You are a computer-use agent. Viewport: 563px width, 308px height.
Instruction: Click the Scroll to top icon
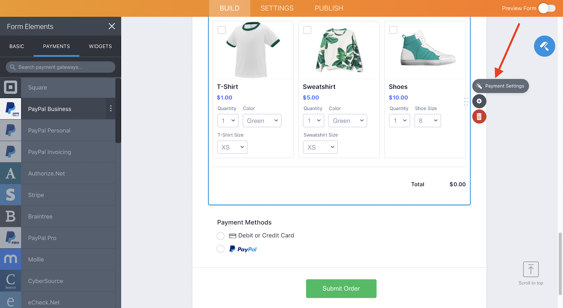[x=531, y=270]
